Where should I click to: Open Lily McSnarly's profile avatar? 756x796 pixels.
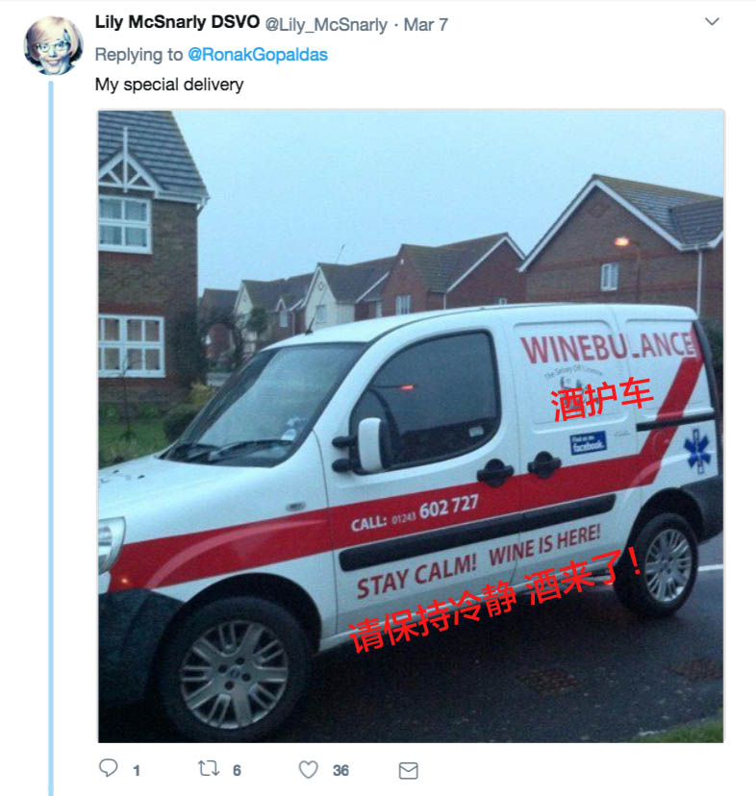point(53,45)
